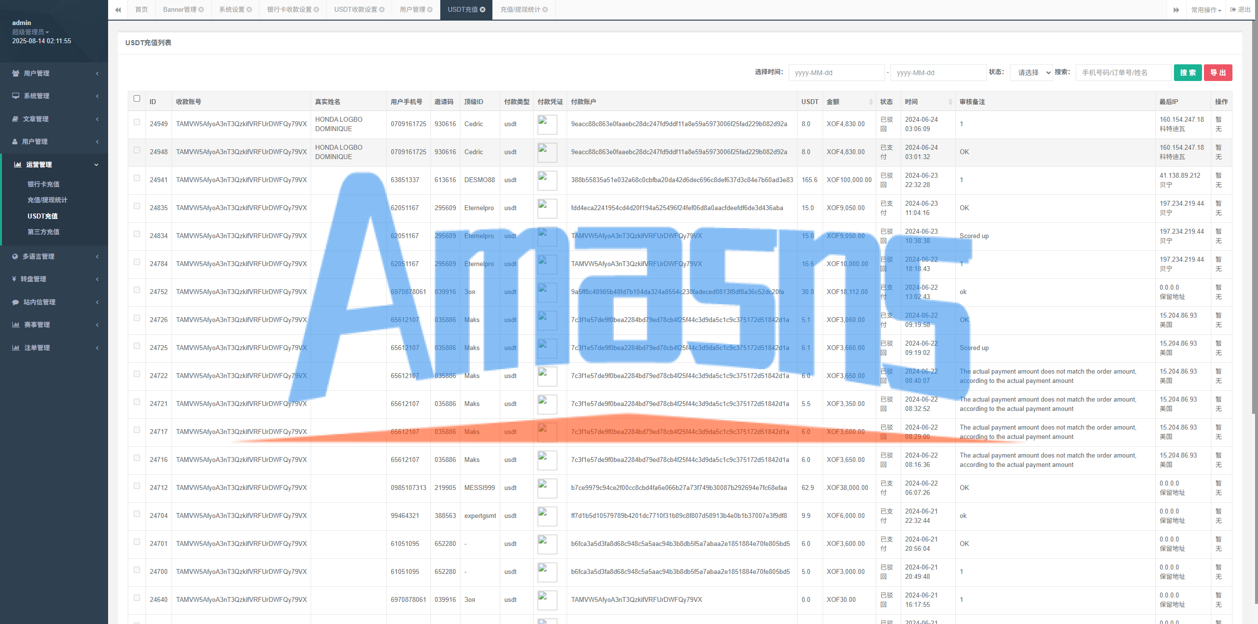Open 银行卡充值 in the sidebar submenu

[x=43, y=184]
